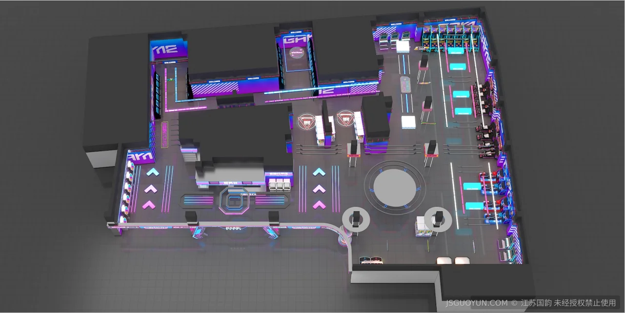Click the octagonal neon floor marking
Viewport: 625px width, 313px height.
coord(234,200)
